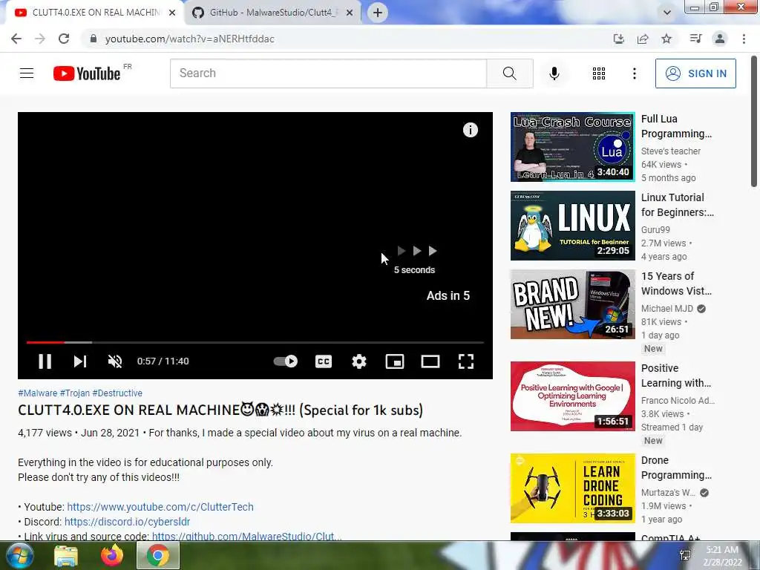760x570 pixels.
Task: Open Brand New Windows Vista thumbnail
Action: point(572,304)
